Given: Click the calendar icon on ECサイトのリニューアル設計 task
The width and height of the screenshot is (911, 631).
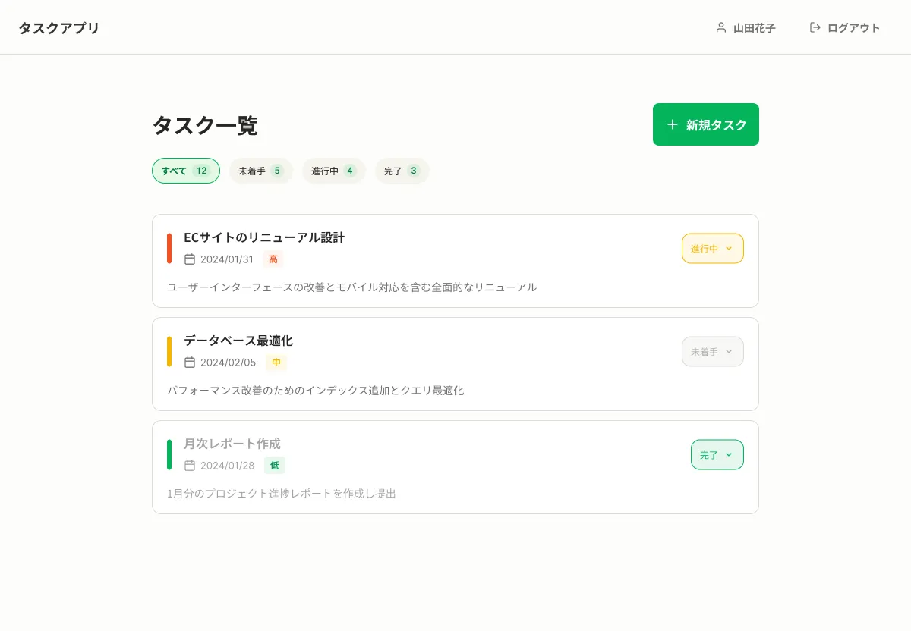Looking at the screenshot, I should coord(190,259).
